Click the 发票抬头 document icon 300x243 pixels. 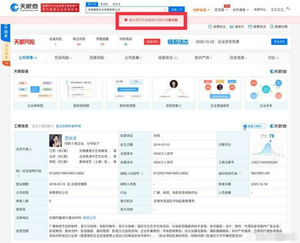click(x=210, y=27)
